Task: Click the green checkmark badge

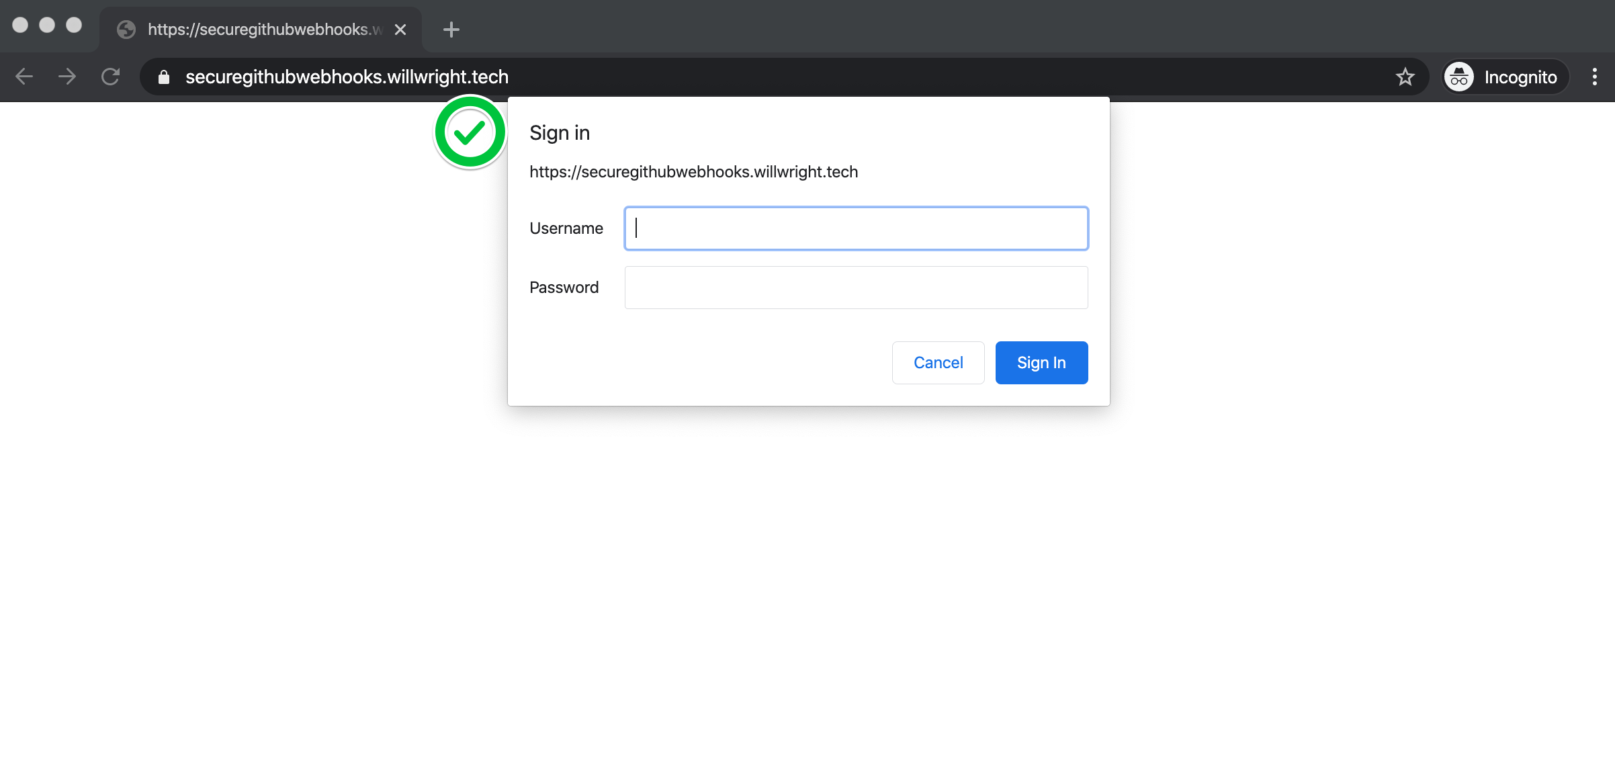Action: pyautogui.click(x=470, y=132)
